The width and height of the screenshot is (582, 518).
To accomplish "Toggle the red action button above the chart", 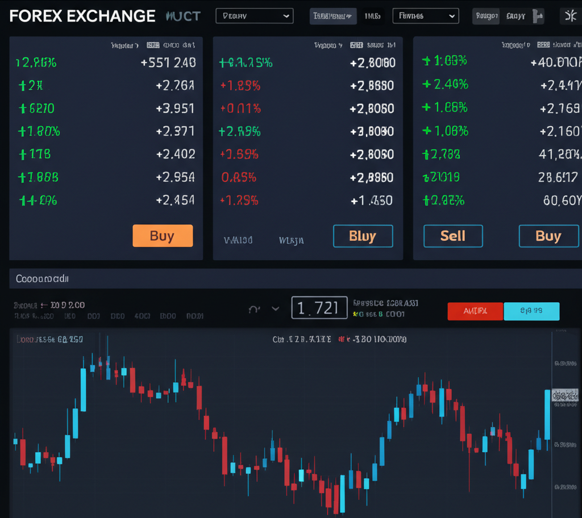I will tap(475, 311).
